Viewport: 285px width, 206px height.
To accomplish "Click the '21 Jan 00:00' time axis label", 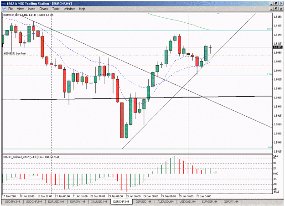I will tap(62, 196).
